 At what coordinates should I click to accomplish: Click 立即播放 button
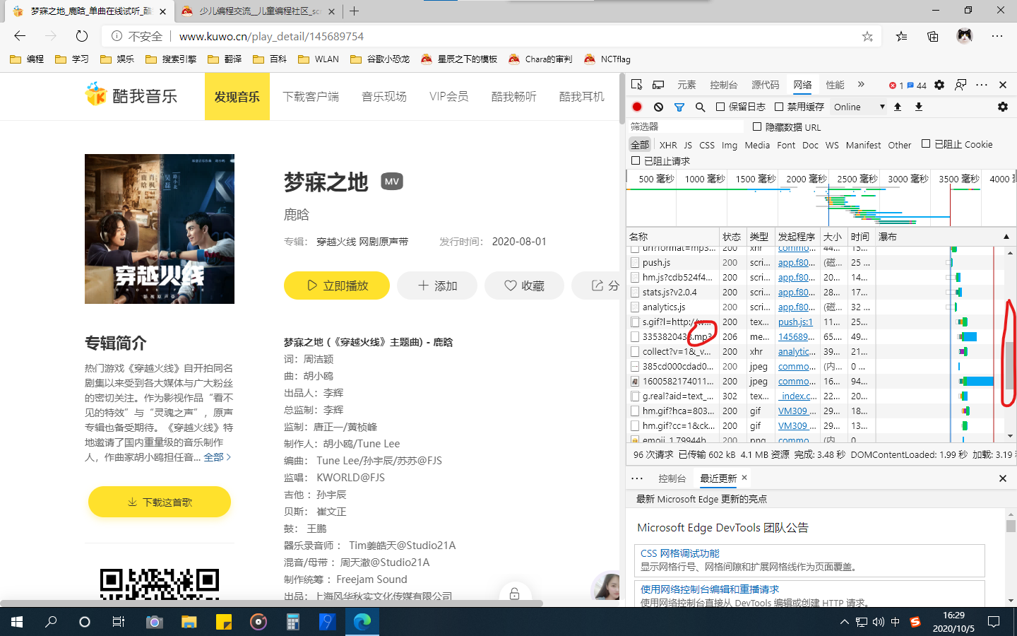[x=337, y=285]
